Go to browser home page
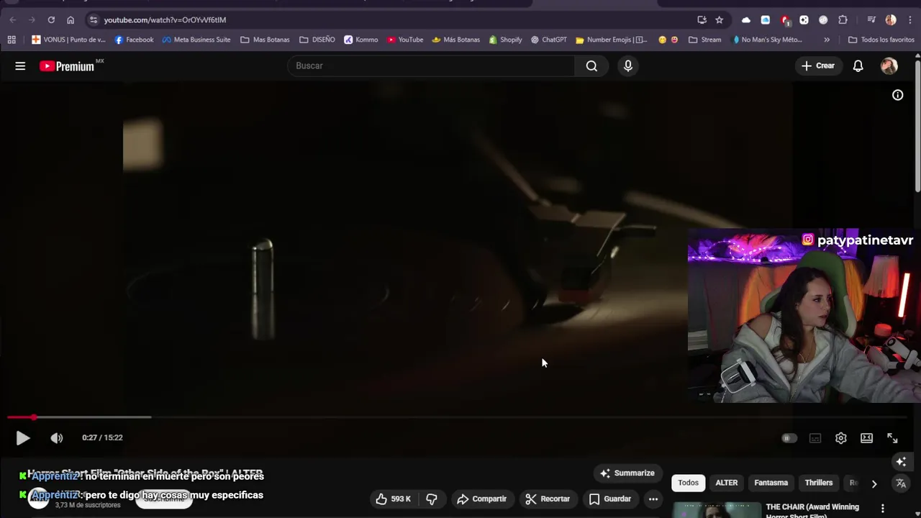The width and height of the screenshot is (921, 518). click(71, 20)
